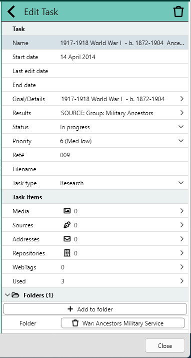This screenshot has height=358, width=191.
Task: Click the Goal/Details label
Action: pyautogui.click(x=28, y=99)
